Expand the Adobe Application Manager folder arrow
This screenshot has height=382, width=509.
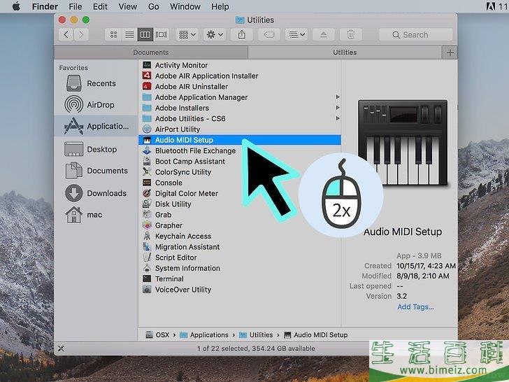[x=338, y=97]
